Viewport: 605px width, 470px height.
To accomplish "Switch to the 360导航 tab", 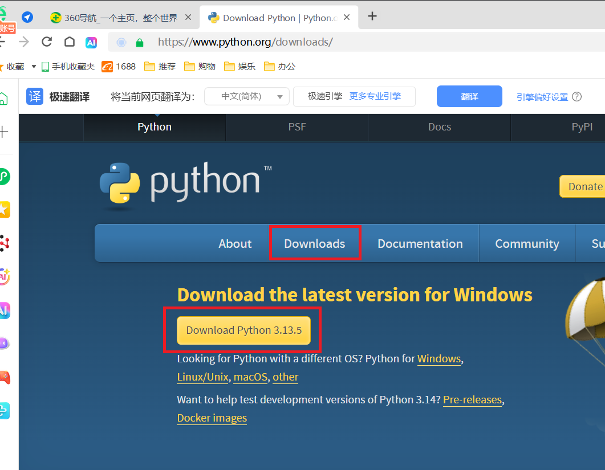I will click(121, 17).
